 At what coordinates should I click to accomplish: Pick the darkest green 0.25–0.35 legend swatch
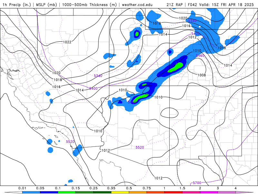coord(102,192)
